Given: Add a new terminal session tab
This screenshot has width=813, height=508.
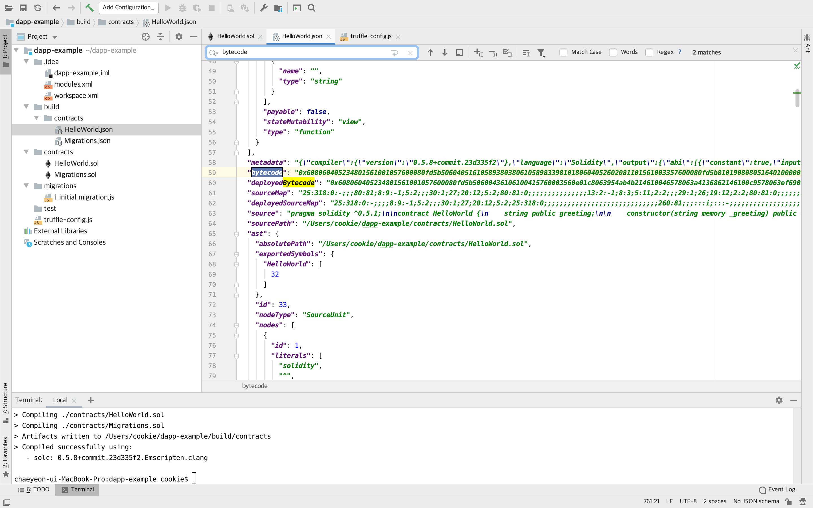Looking at the screenshot, I should click(x=91, y=400).
